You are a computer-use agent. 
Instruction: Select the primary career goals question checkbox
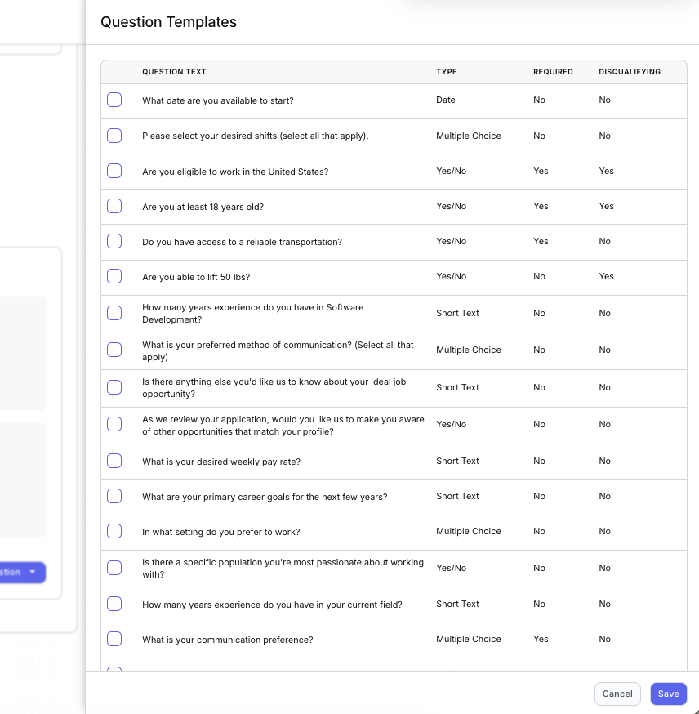(114, 497)
